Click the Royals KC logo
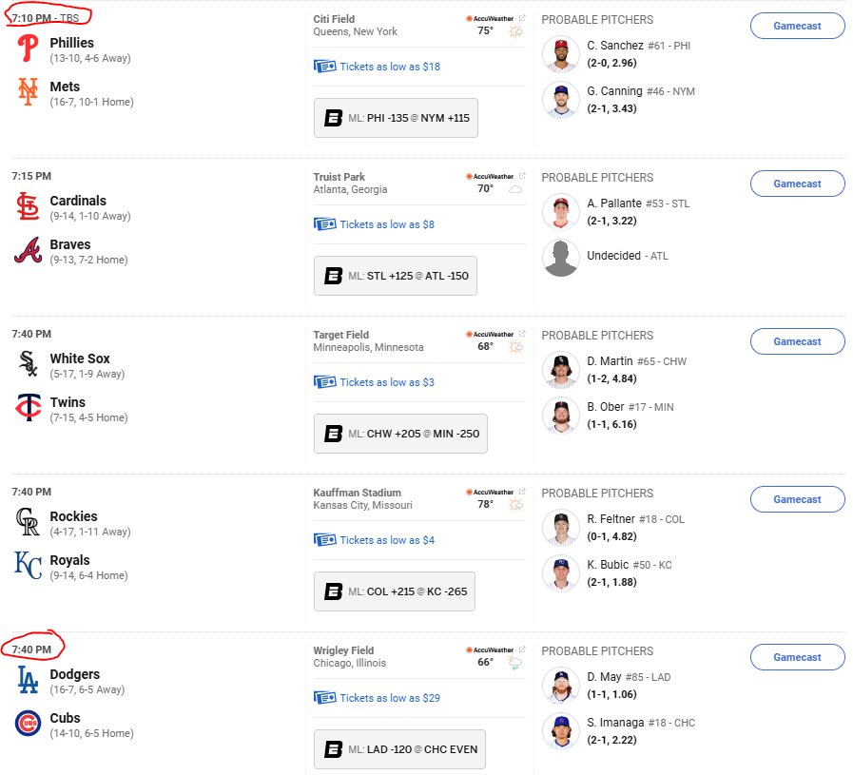This screenshot has width=853, height=775. [x=29, y=566]
